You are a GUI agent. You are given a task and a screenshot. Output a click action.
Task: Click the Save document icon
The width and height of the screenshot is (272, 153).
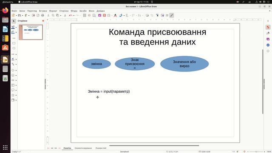pos(25,15)
